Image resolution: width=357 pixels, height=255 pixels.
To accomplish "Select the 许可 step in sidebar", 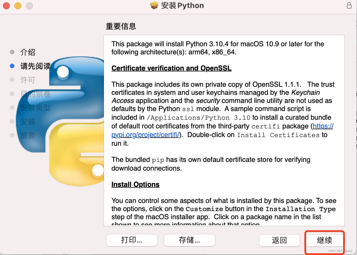I will (x=28, y=80).
